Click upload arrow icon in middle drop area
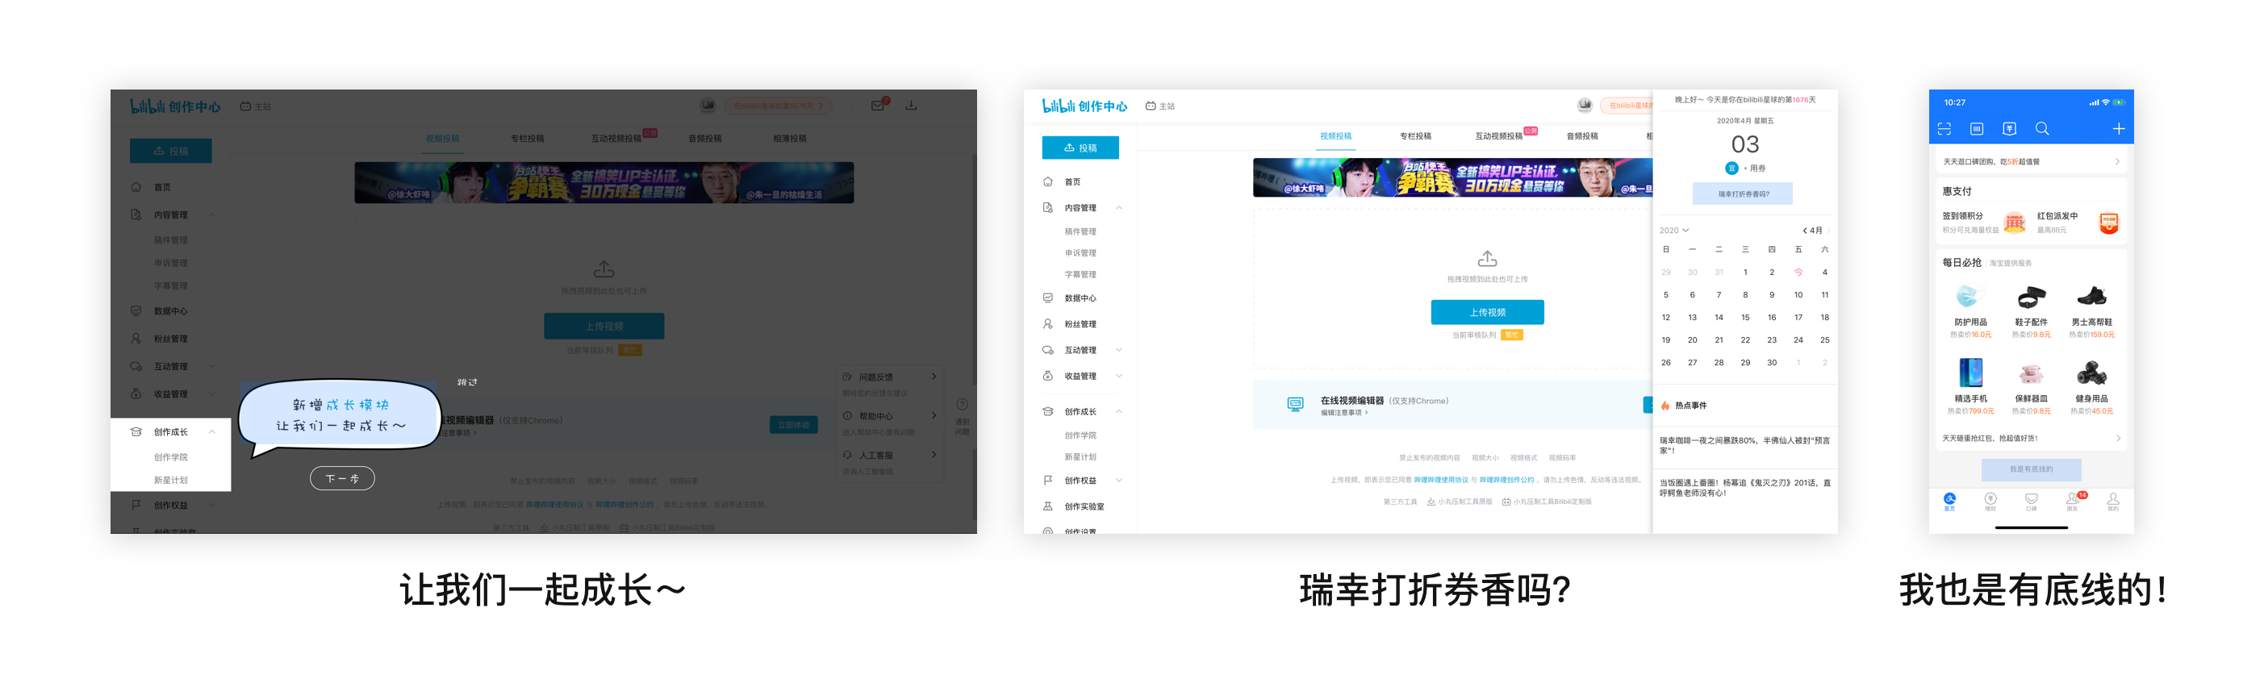The width and height of the screenshot is (2264, 687). pos(1487,259)
